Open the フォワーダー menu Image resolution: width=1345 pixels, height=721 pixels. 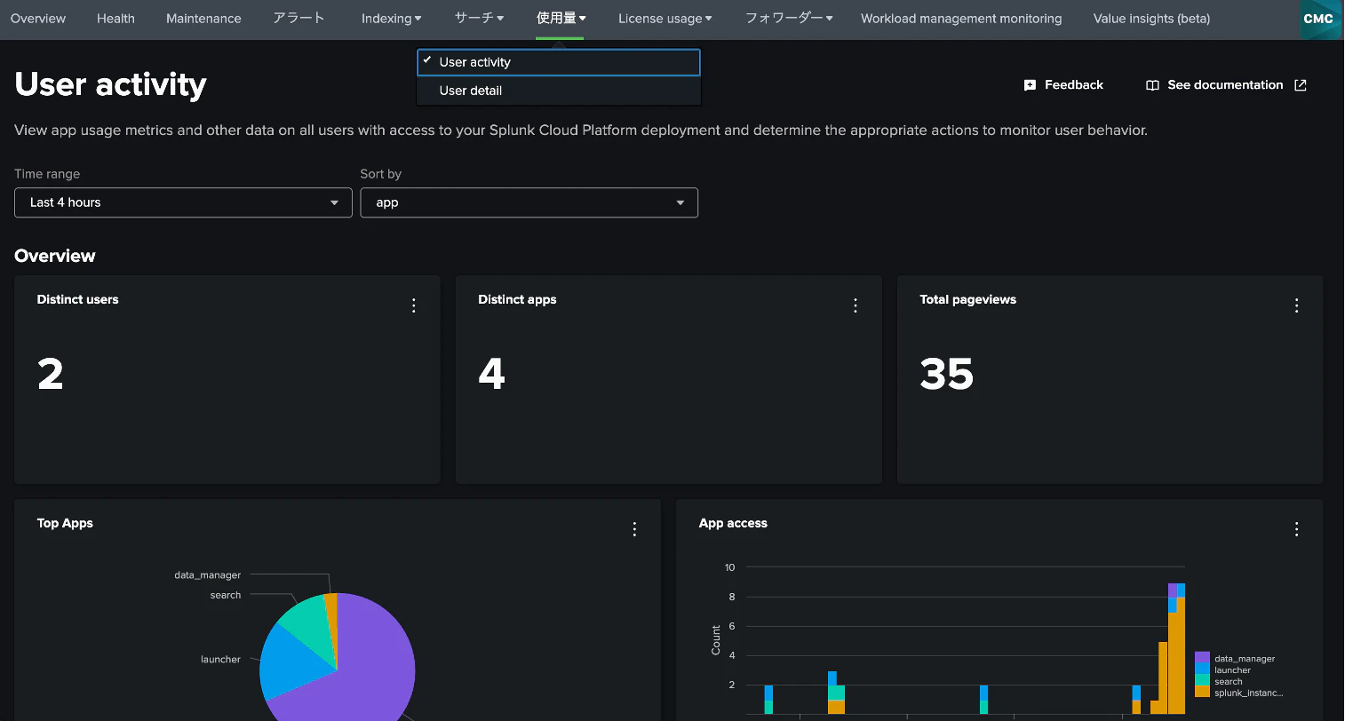(789, 19)
